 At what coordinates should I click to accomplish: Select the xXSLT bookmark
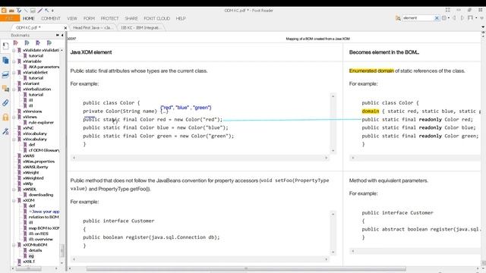(29, 262)
